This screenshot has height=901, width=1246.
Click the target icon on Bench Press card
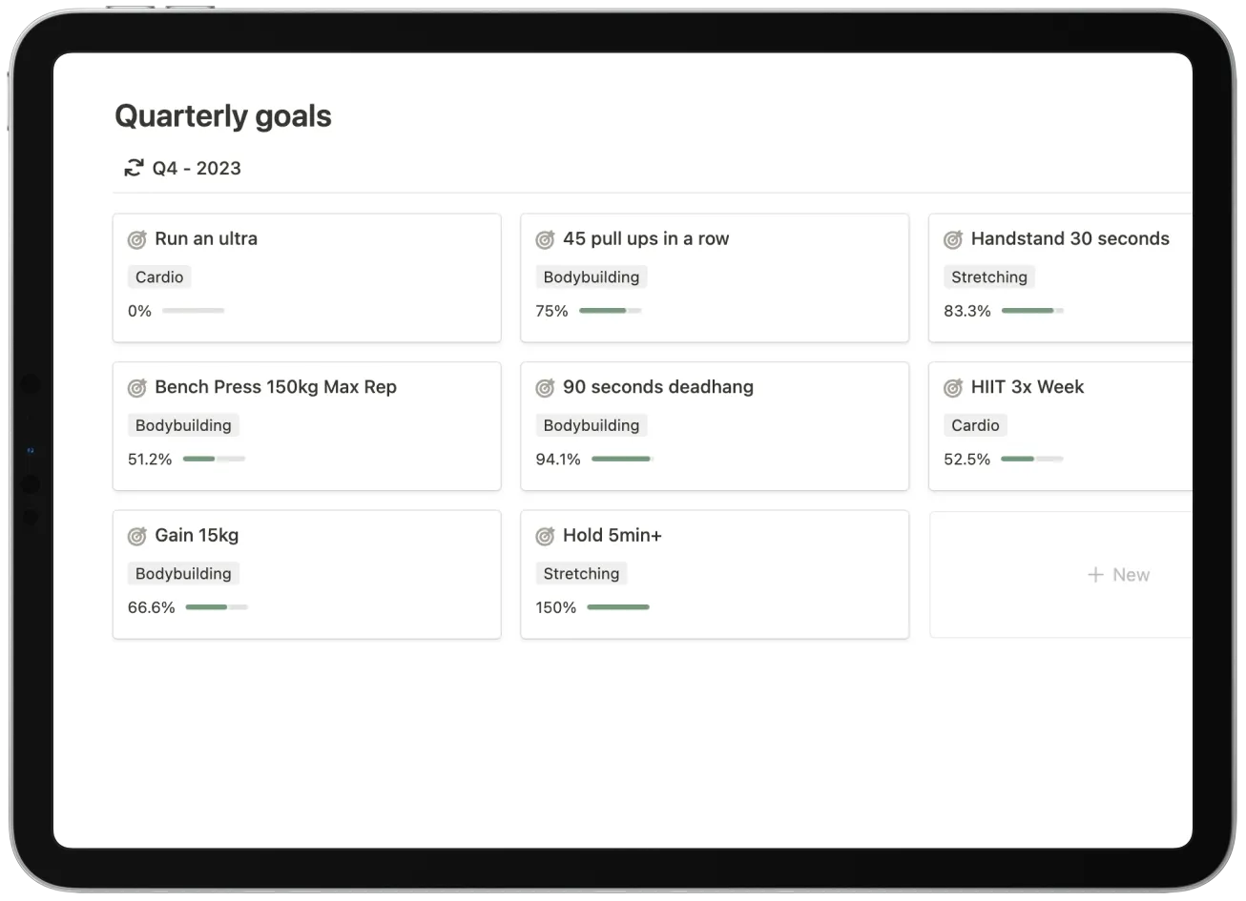click(137, 387)
